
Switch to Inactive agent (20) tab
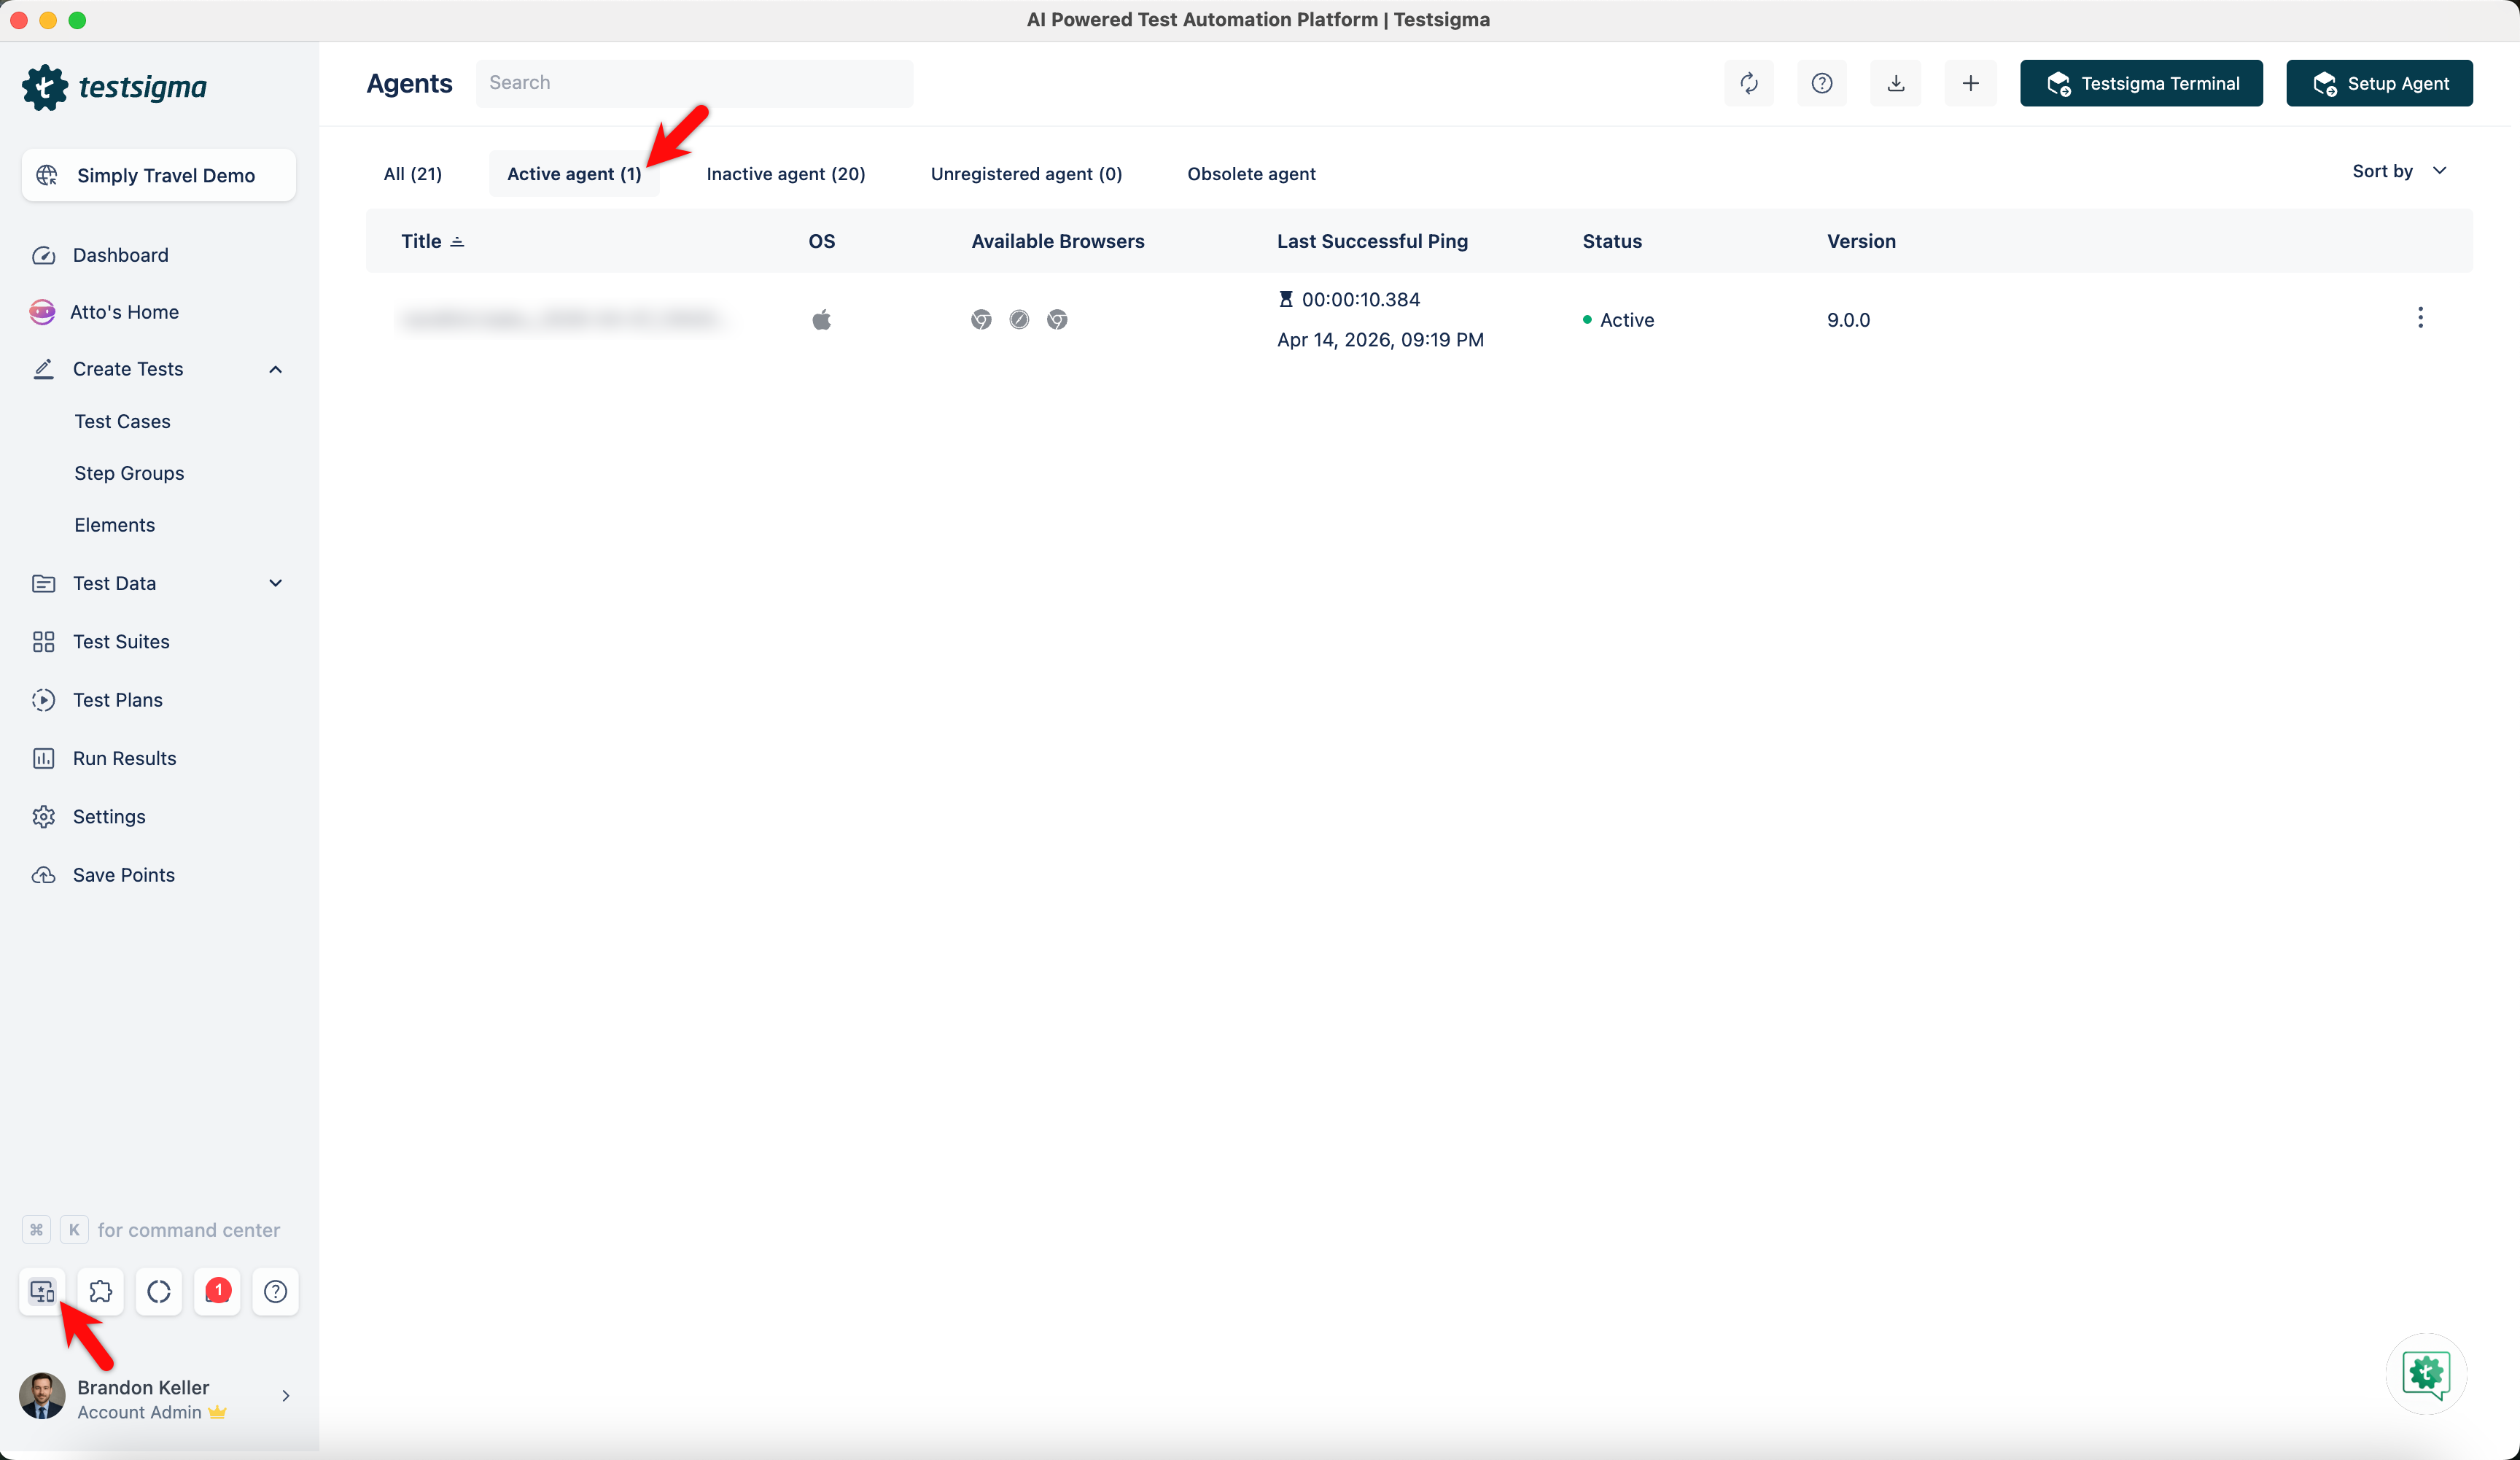[785, 174]
